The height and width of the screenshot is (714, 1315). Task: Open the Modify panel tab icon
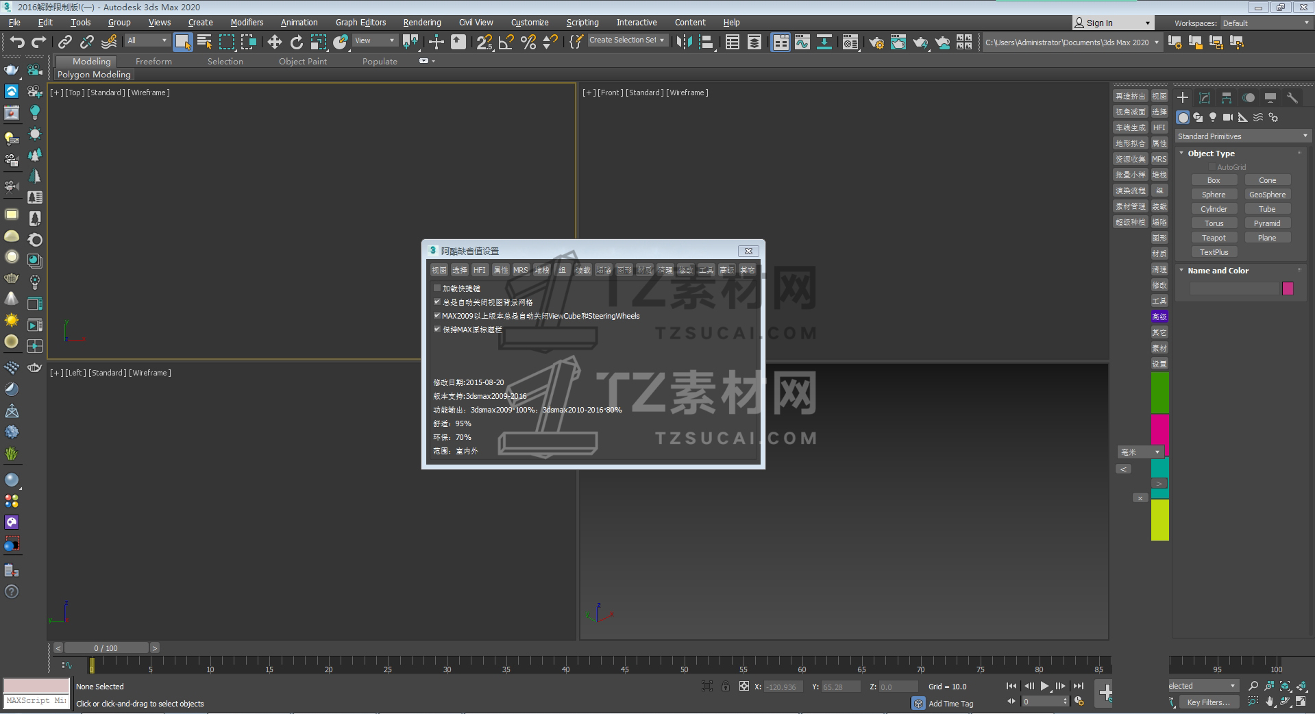click(1205, 97)
